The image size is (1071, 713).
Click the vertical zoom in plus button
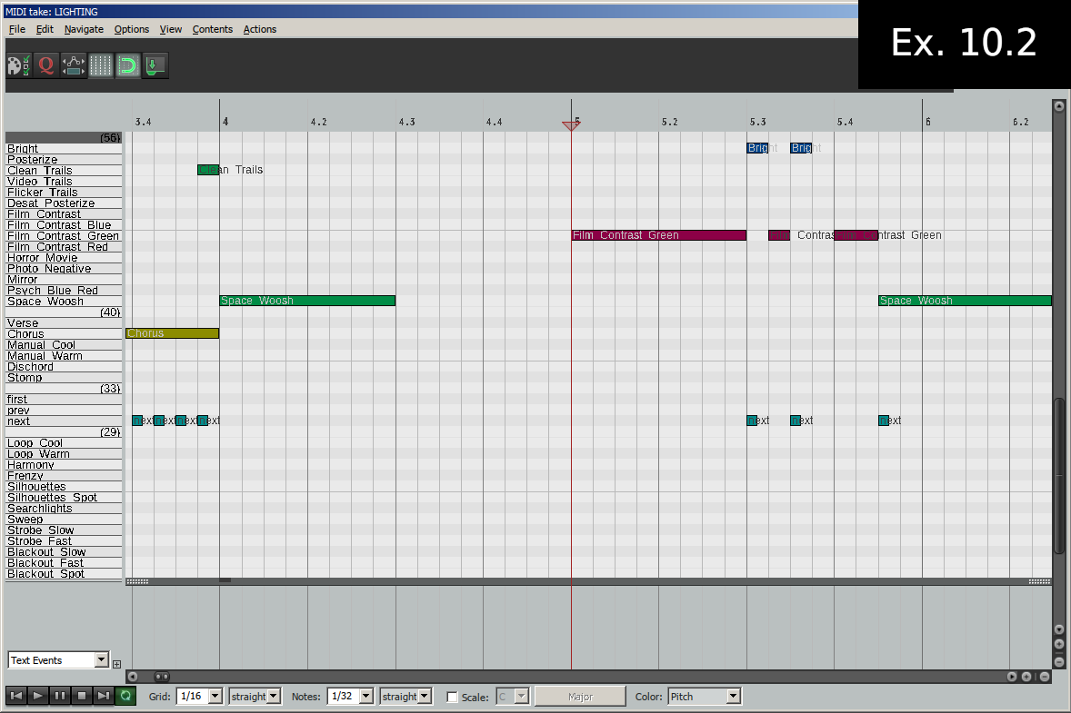coord(1058,644)
